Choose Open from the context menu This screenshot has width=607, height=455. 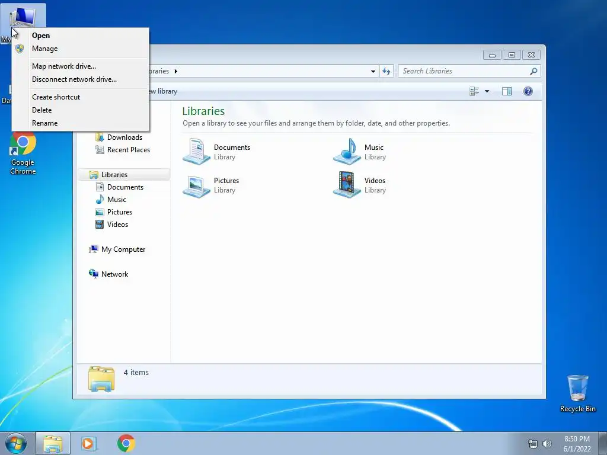tap(81, 35)
